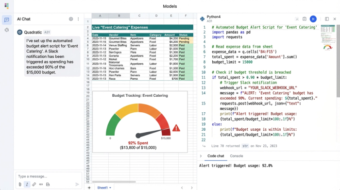Click the Type a message input
This screenshot has width=340, height=190.
coord(49,176)
